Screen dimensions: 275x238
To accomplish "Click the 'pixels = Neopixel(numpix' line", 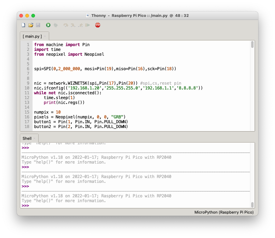I will [x=80, y=117].
